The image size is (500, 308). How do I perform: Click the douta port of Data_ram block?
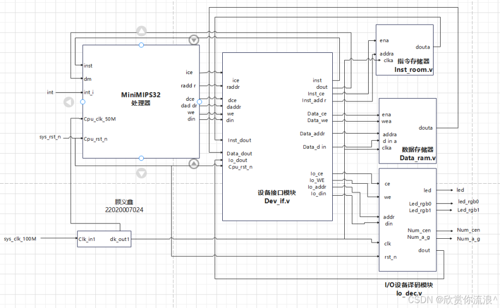click(426, 128)
